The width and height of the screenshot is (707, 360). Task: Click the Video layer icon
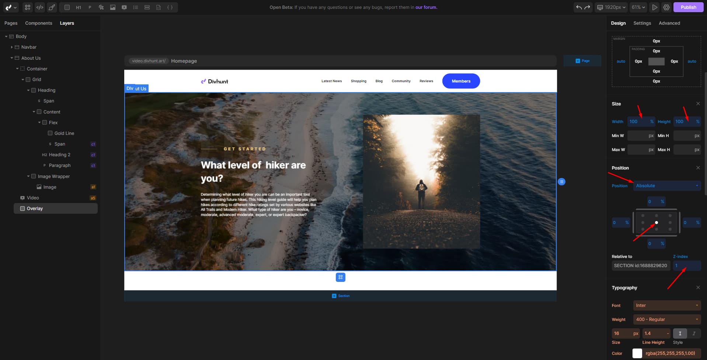[x=22, y=198]
